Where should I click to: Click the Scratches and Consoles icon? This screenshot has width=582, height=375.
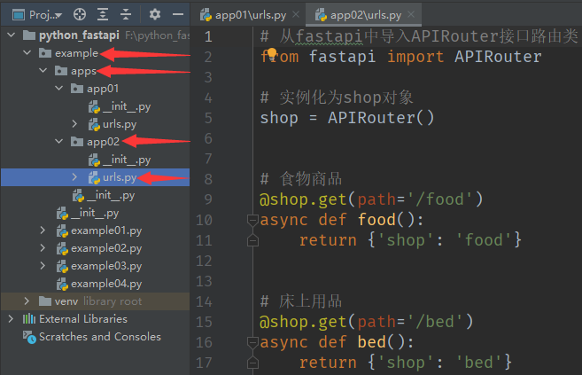tap(29, 337)
